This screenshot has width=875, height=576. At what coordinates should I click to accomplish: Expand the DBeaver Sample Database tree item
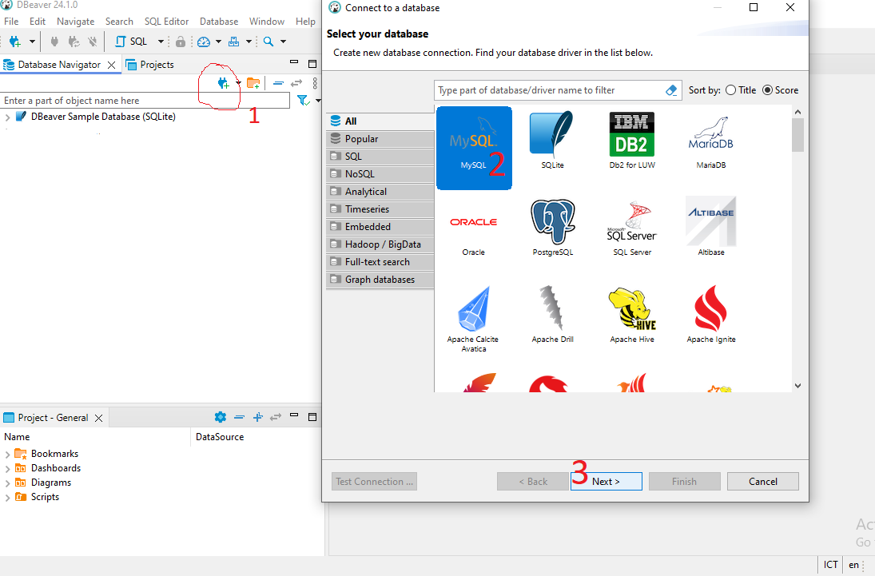point(7,116)
